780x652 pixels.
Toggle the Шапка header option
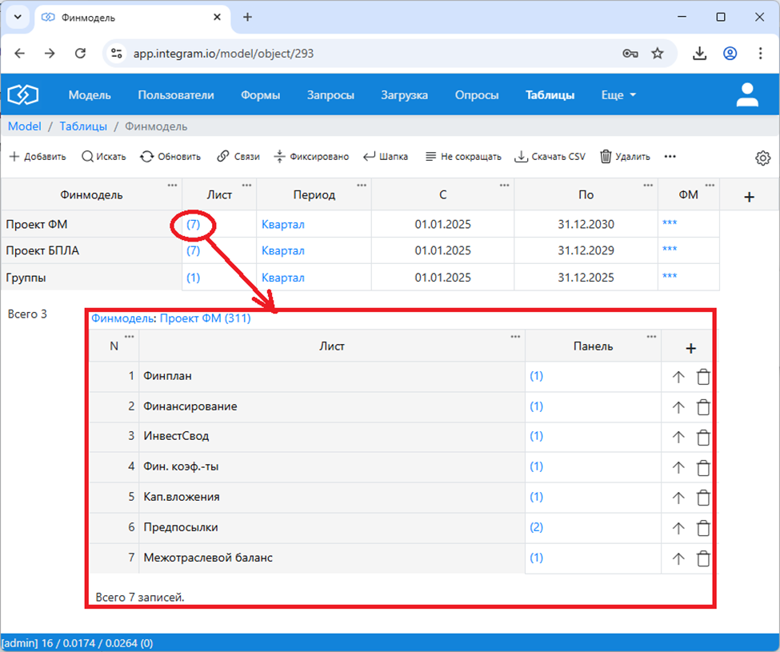386,157
